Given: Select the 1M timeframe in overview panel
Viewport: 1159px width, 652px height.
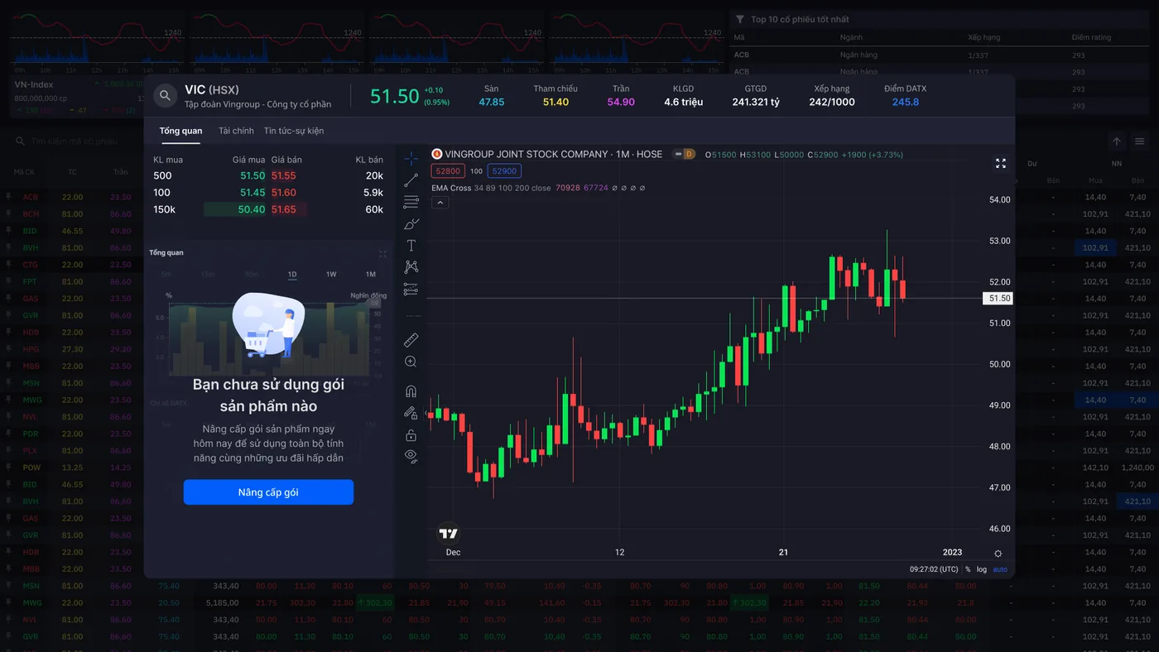Looking at the screenshot, I should point(370,275).
